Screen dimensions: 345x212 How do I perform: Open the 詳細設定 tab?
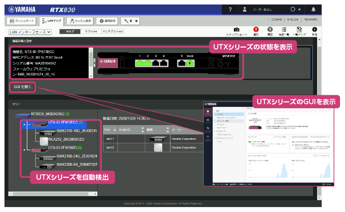pyautogui.click(x=107, y=21)
